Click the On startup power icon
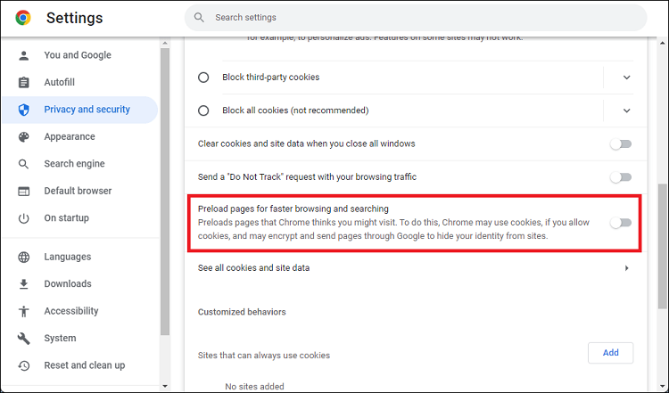This screenshot has height=393, width=669. 24,218
